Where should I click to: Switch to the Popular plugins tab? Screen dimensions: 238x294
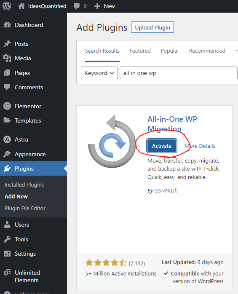click(x=170, y=51)
